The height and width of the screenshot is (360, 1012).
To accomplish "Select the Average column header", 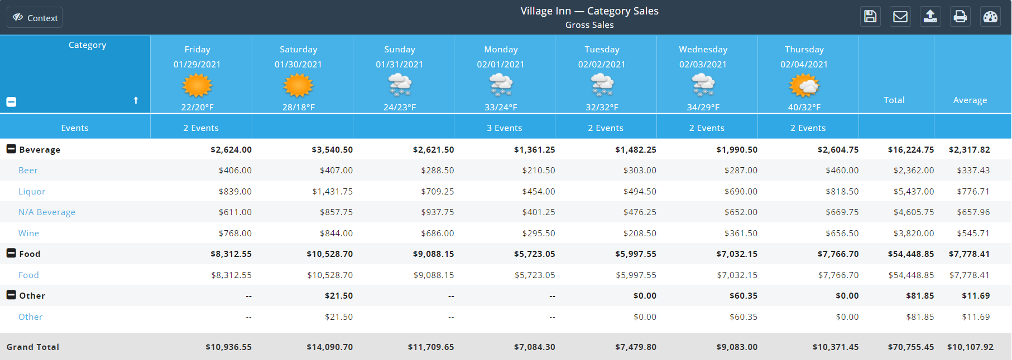I will pos(970,100).
